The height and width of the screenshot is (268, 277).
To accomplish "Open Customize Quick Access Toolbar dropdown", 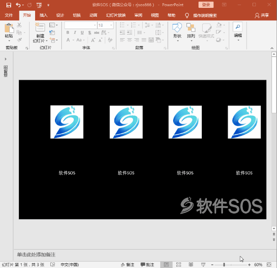I will [48, 5].
